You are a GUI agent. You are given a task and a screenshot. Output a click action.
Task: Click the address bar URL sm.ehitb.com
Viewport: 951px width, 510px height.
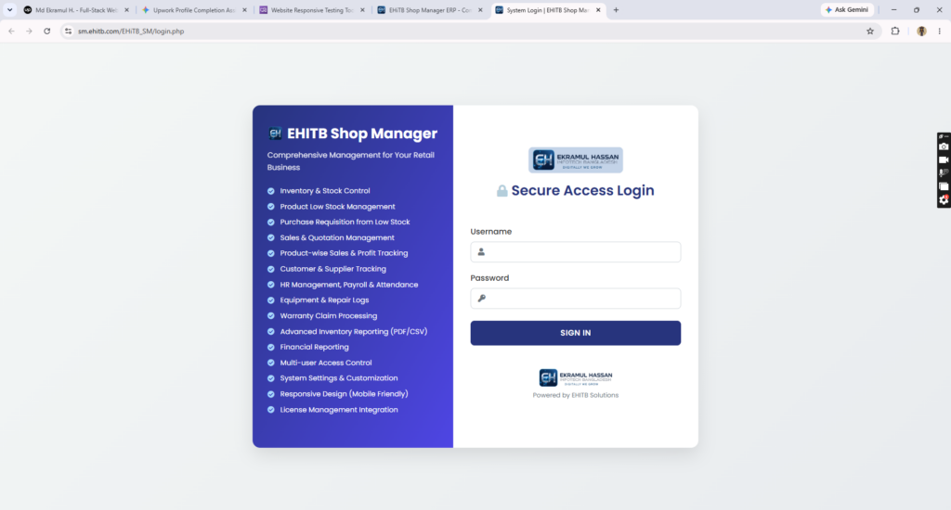click(x=131, y=31)
